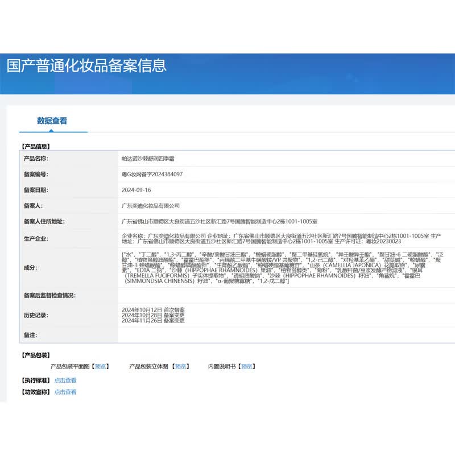Select filing number 粤G妆网备字2024384097
The image size is (455, 455).
(152, 175)
